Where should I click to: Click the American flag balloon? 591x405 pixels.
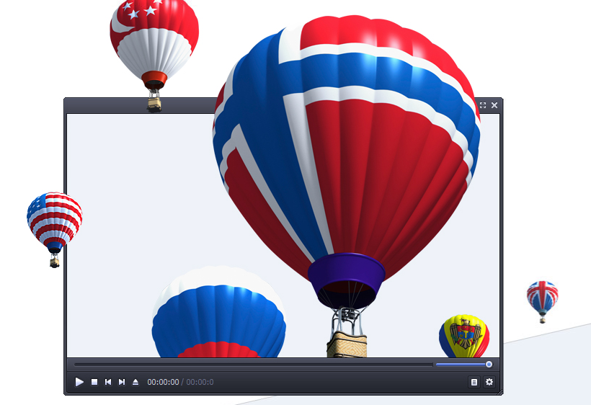pyautogui.click(x=54, y=220)
